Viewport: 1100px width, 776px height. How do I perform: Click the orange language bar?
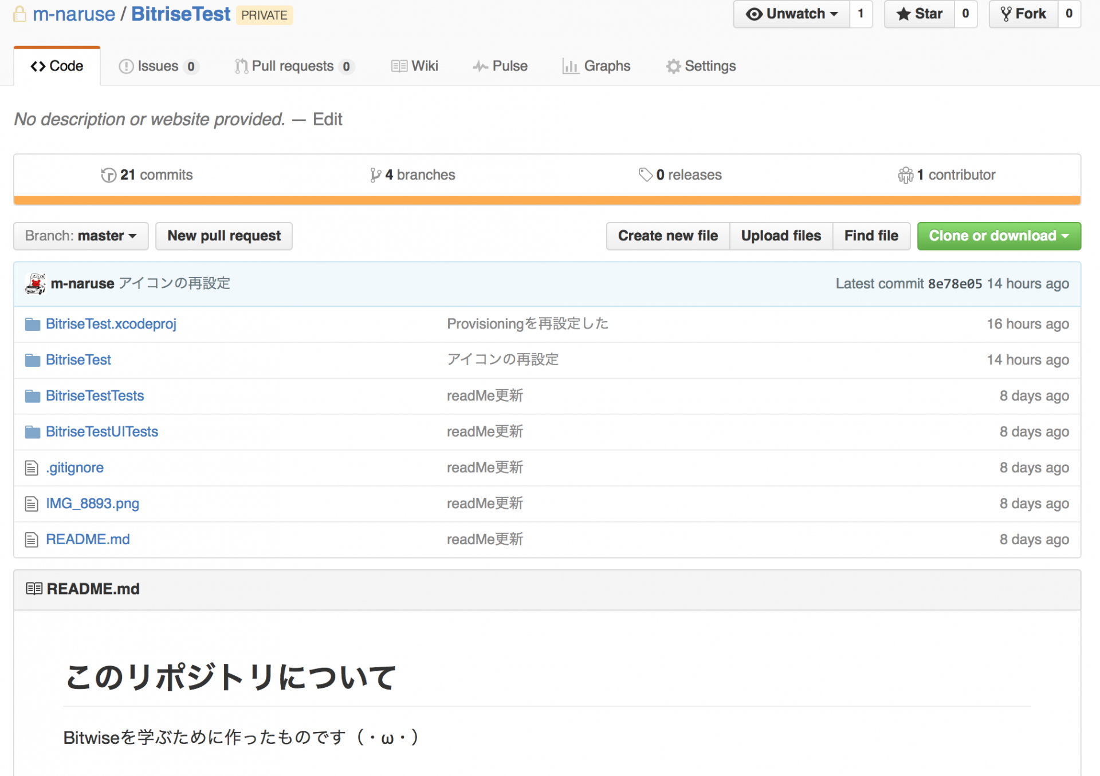pyautogui.click(x=547, y=201)
